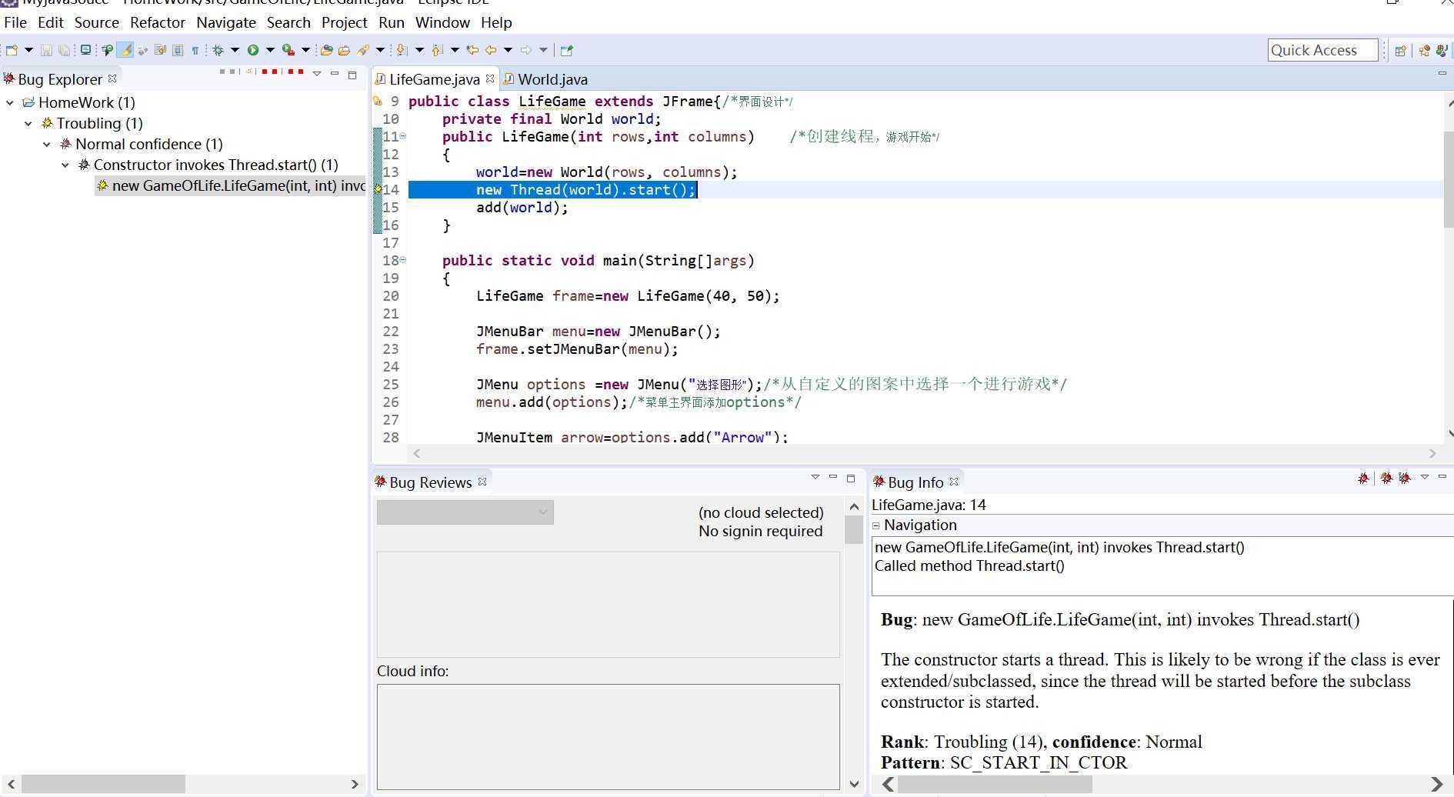
Task: Close the Bug Explorer view
Action: (112, 78)
